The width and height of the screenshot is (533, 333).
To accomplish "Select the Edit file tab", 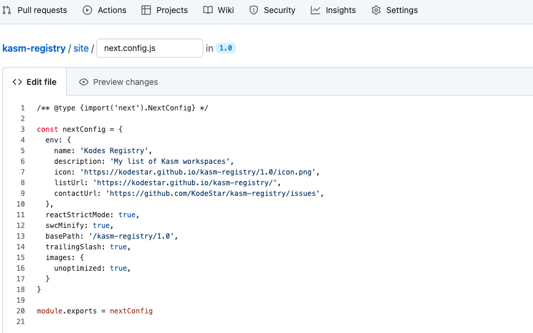I will [34, 82].
